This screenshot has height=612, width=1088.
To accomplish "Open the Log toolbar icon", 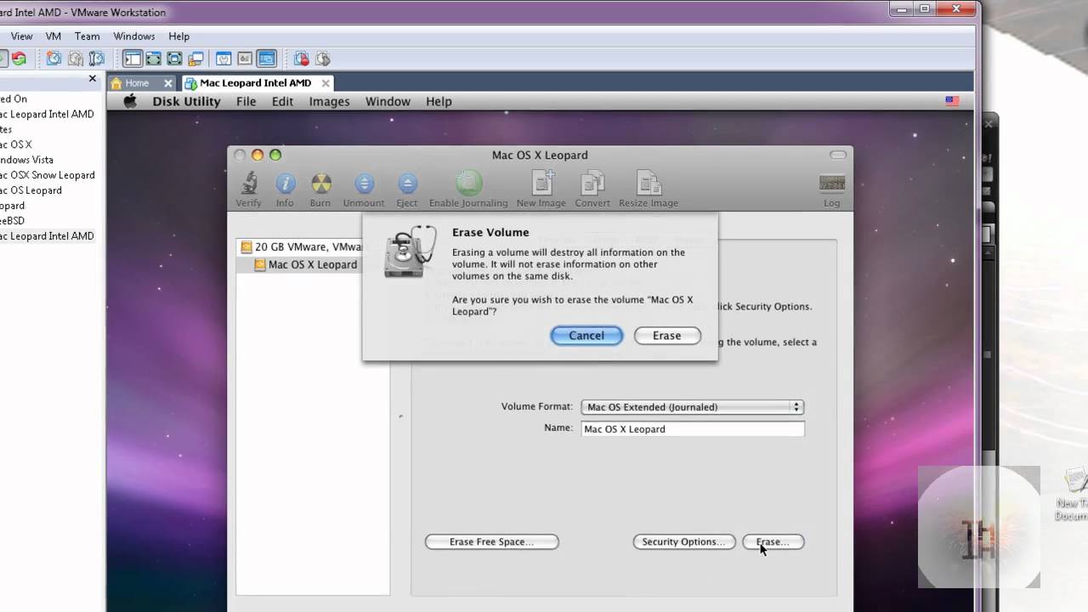I will (x=831, y=183).
